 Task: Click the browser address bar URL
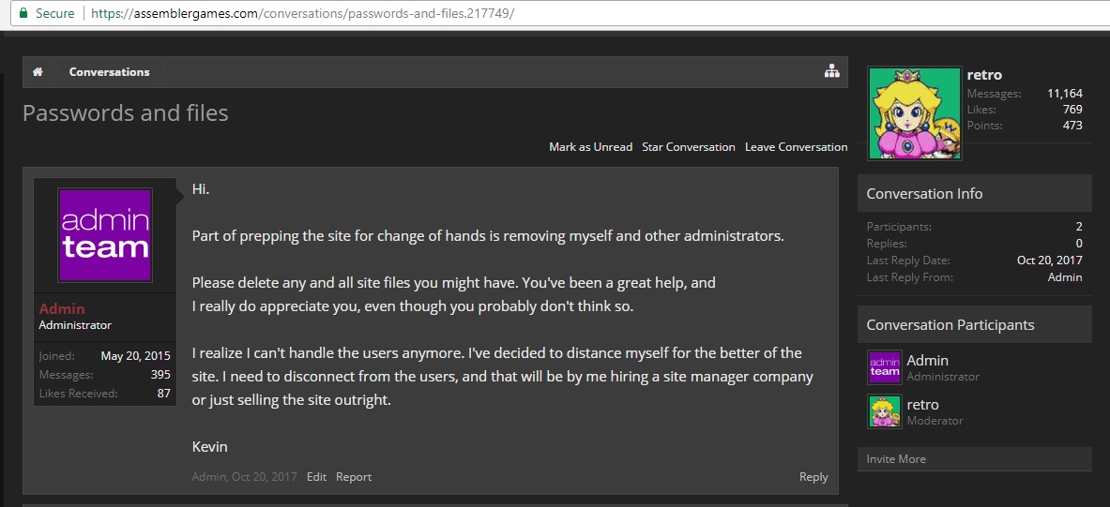302,13
